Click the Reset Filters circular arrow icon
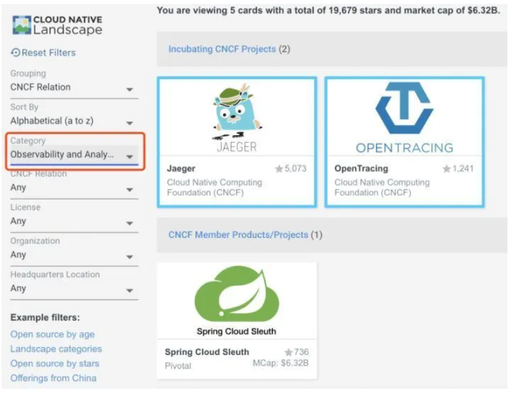This screenshot has height=395, width=509. 15,53
